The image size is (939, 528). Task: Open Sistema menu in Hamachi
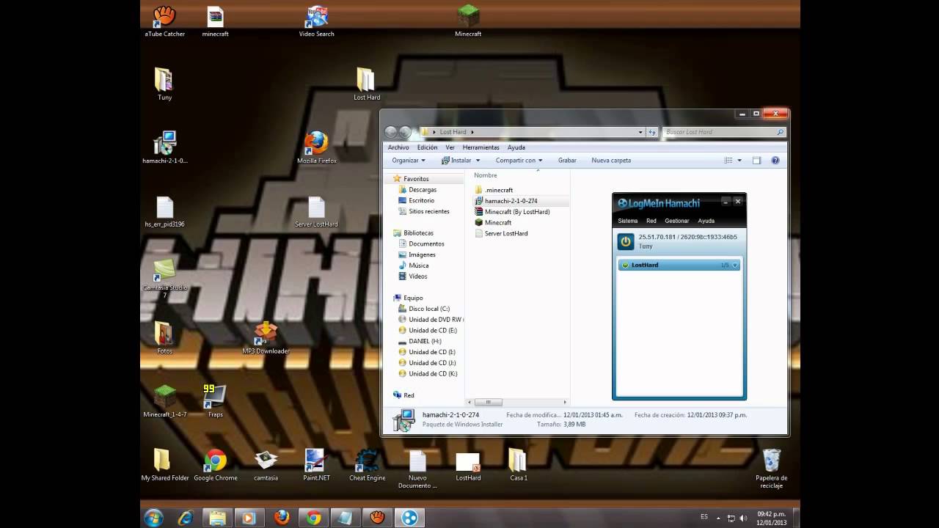point(627,221)
